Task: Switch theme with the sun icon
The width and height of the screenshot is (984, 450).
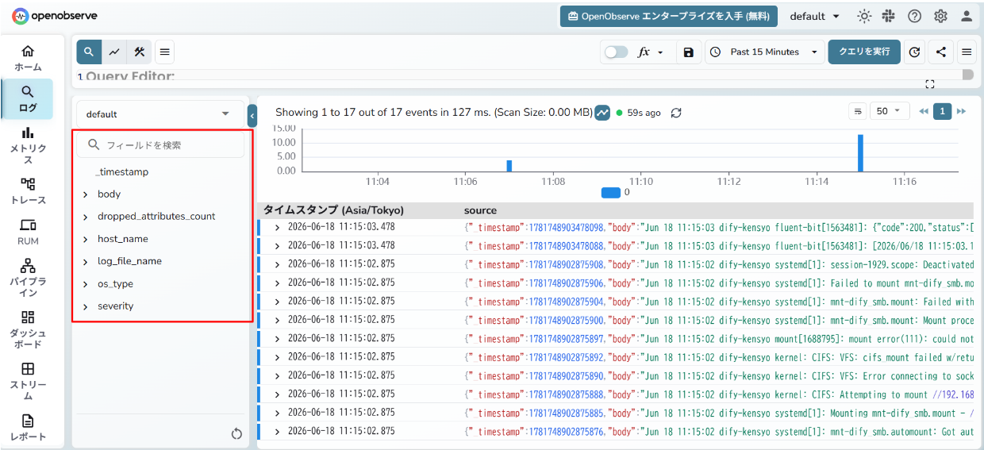Action: coord(864,16)
